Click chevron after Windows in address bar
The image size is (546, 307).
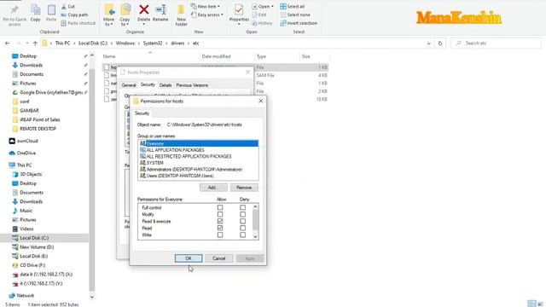(139, 43)
